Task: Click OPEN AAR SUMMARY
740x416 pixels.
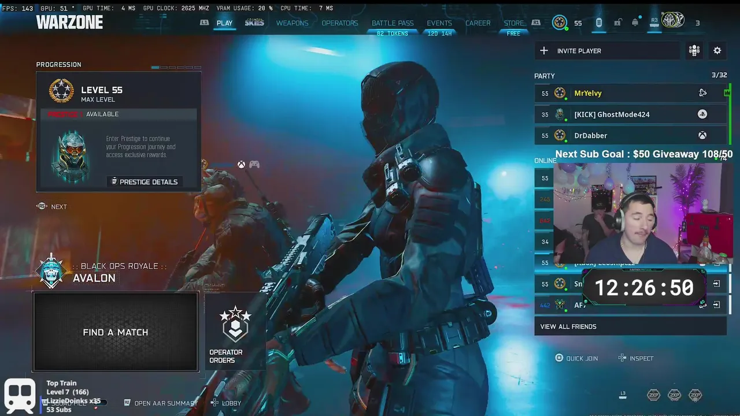Action: pos(161,403)
